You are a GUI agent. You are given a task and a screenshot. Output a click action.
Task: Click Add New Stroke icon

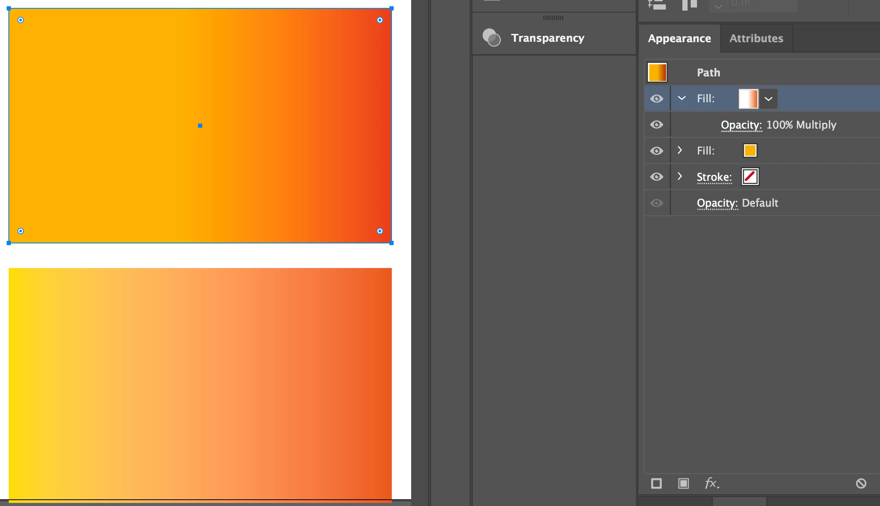[x=656, y=483]
